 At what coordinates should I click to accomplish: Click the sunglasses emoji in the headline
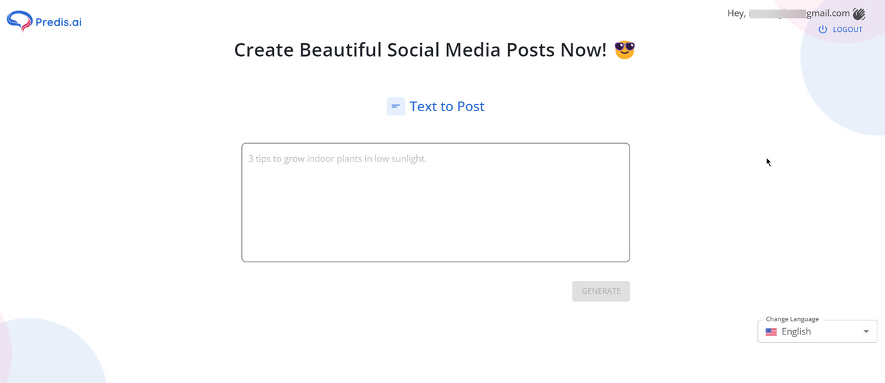[624, 50]
